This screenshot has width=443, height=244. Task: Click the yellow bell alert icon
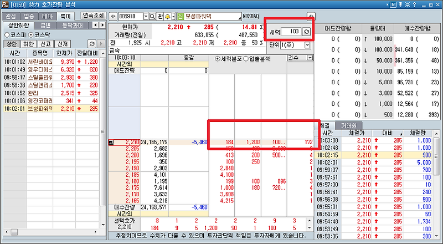(168, 17)
